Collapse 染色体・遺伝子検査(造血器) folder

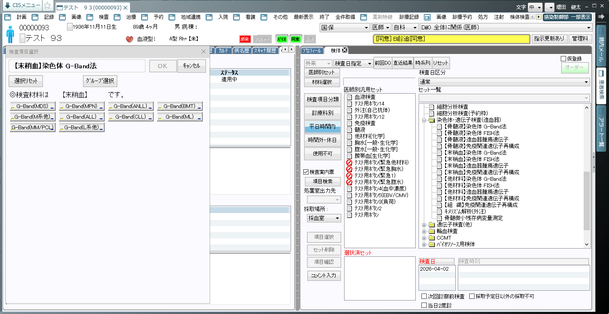point(424,120)
